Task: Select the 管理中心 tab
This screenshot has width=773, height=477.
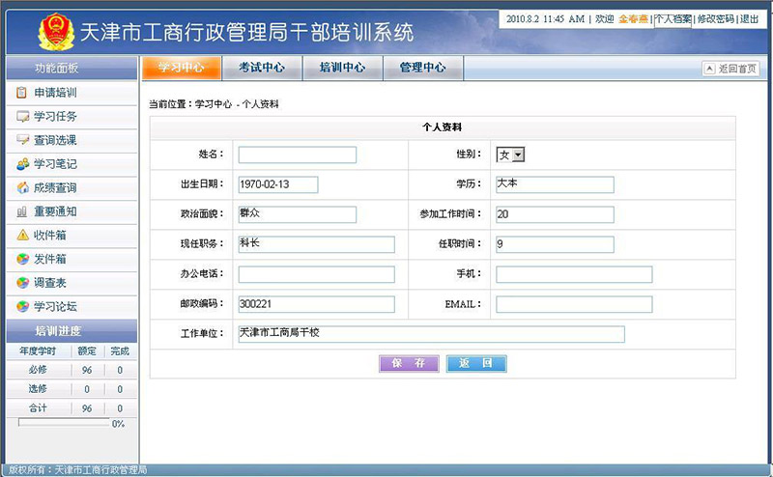Action: coord(422,68)
